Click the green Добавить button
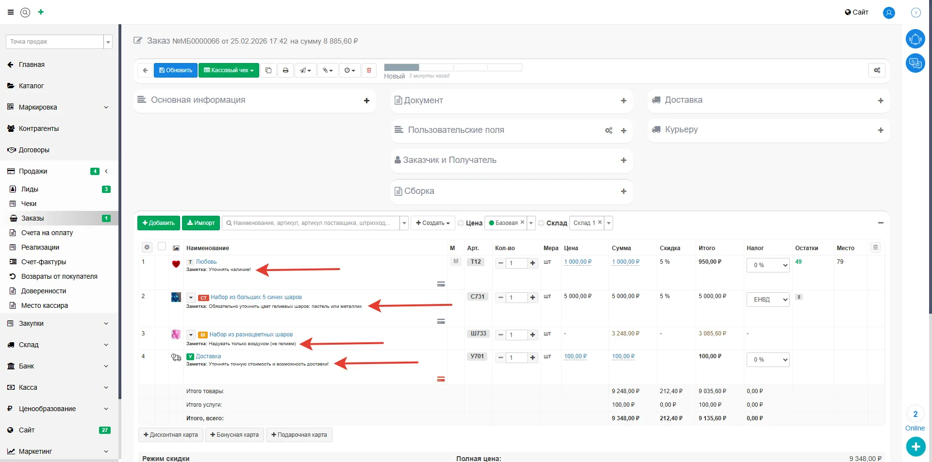Screen dimensions: 932x462 tap(159, 223)
